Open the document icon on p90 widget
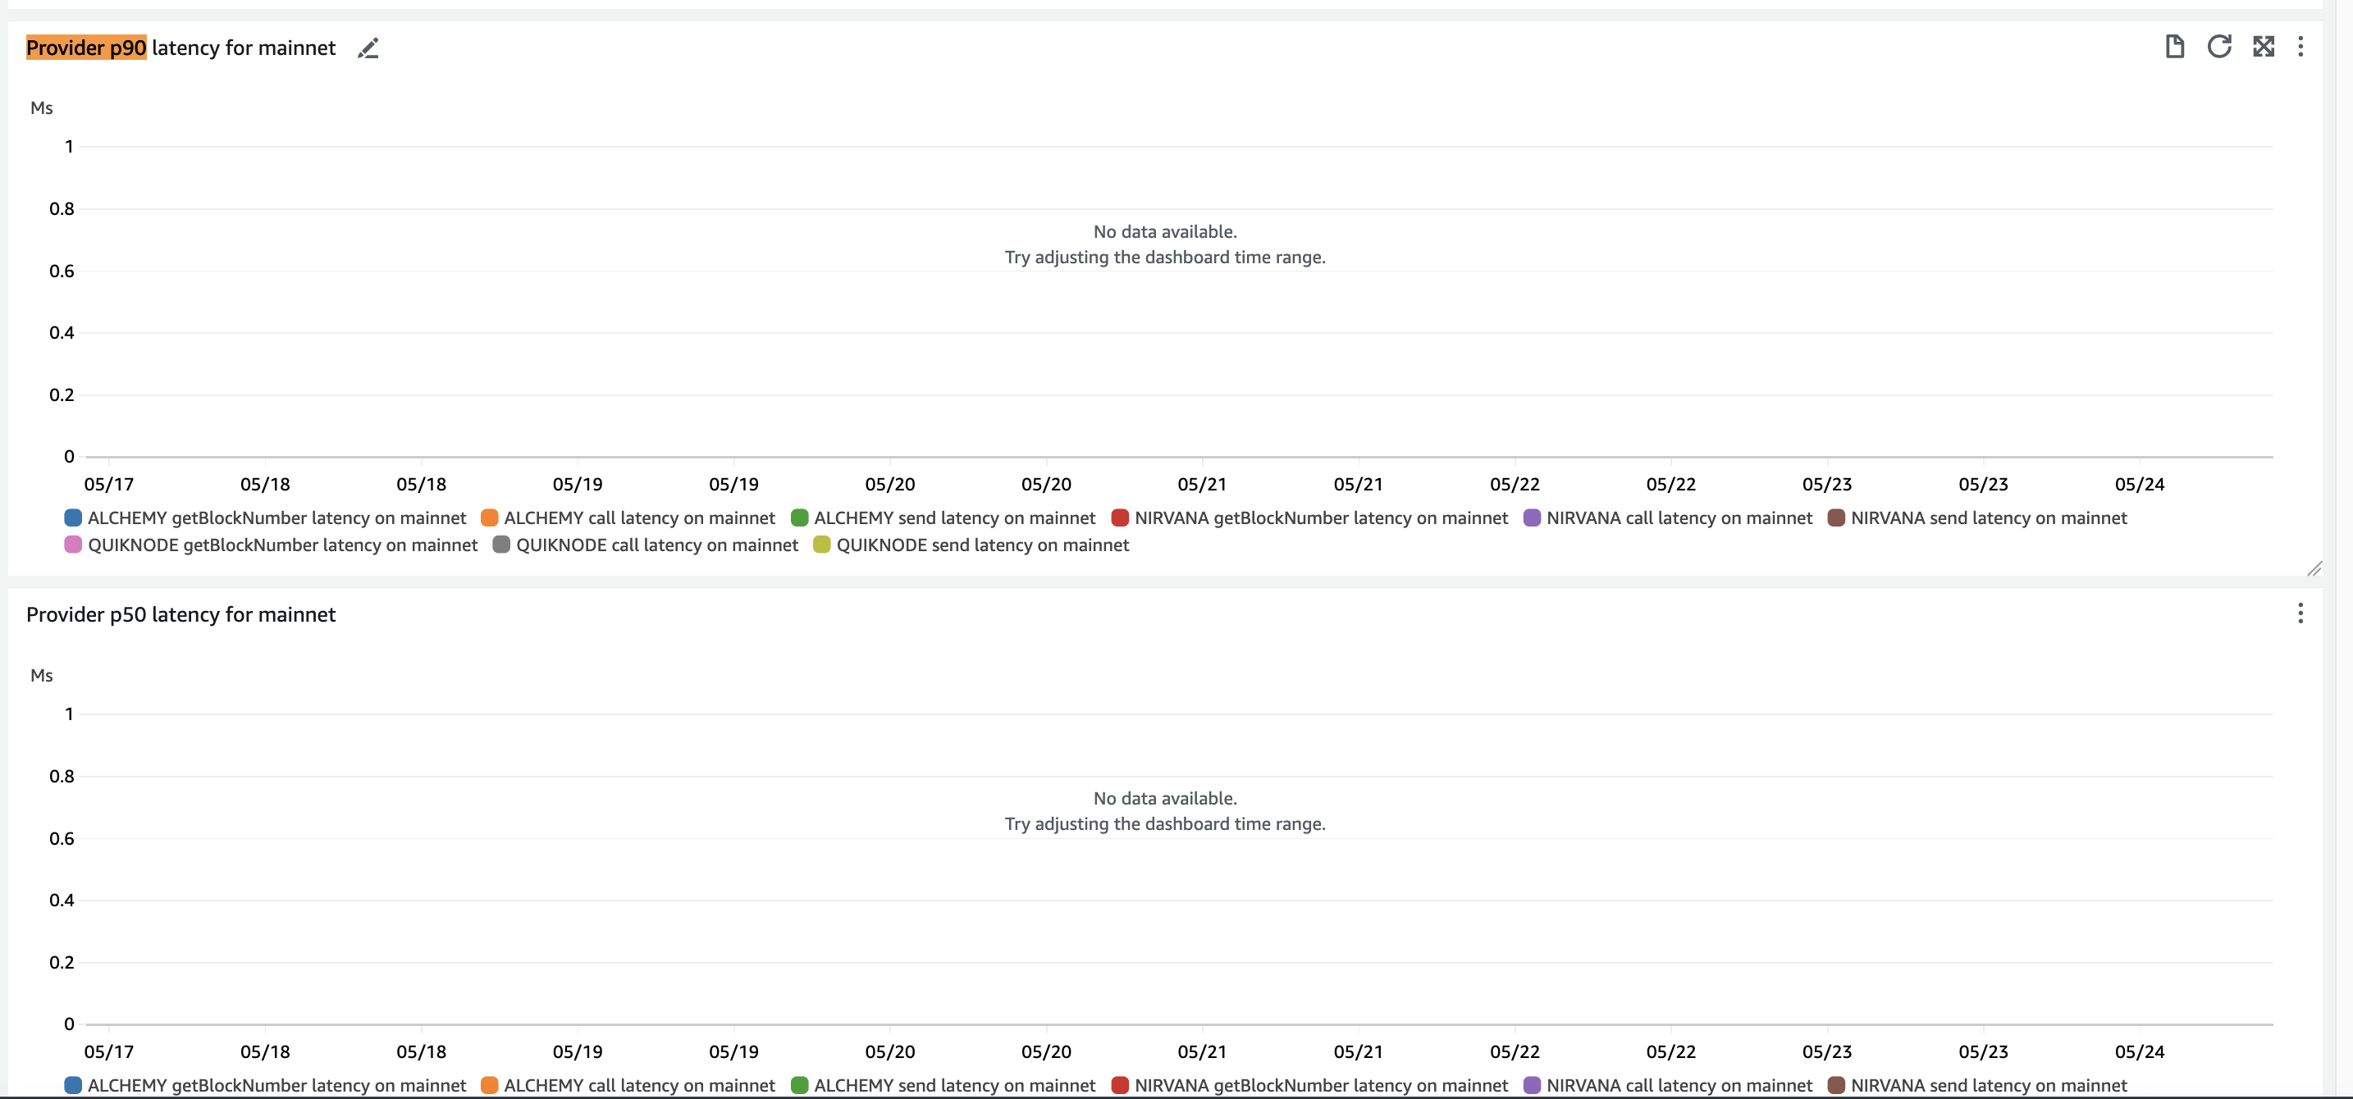 (2175, 47)
